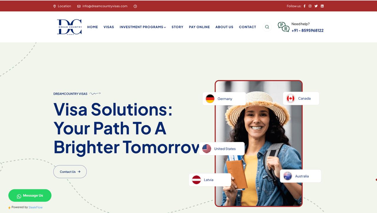Click the clock icon in top bar
Screen dimensions: 377x213
tap(135, 6)
